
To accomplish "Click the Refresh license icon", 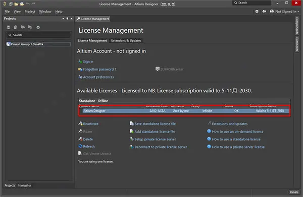I will coord(80,146).
